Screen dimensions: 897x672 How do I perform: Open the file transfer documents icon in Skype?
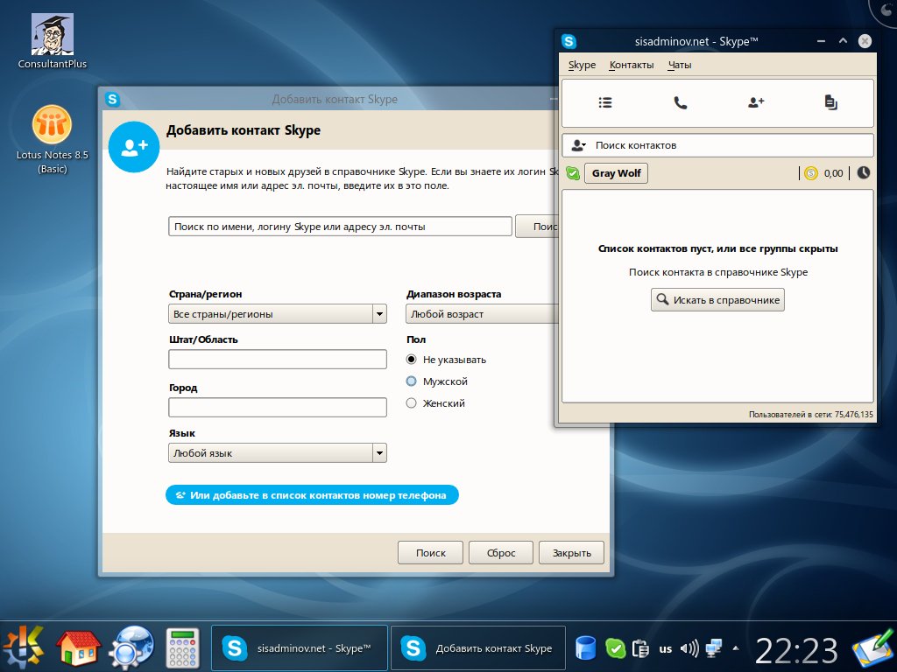point(830,102)
